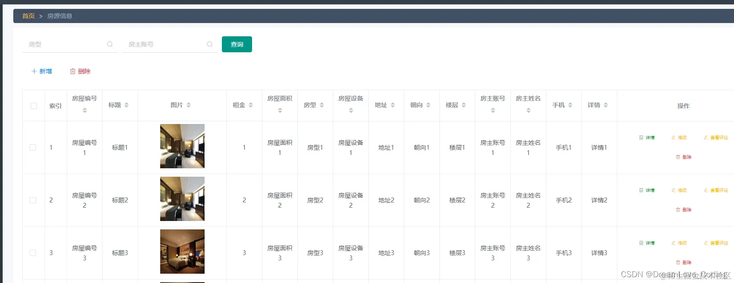
Task: Sort by 房屋面积 column arrows
Action: pyautogui.click(x=280, y=110)
